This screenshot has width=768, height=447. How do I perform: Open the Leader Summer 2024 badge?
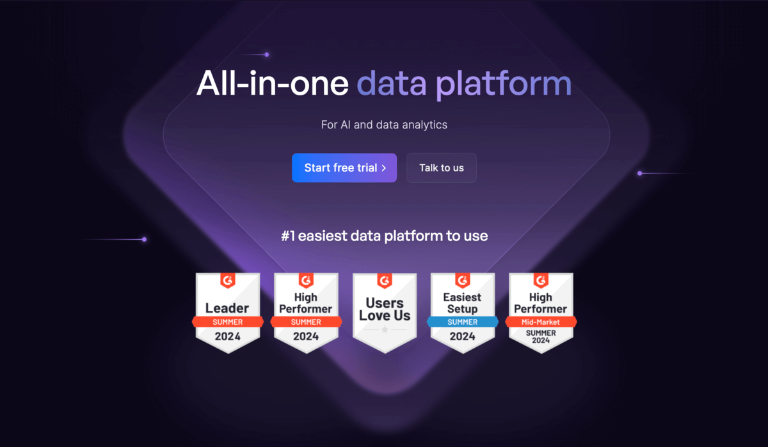pyautogui.click(x=228, y=313)
